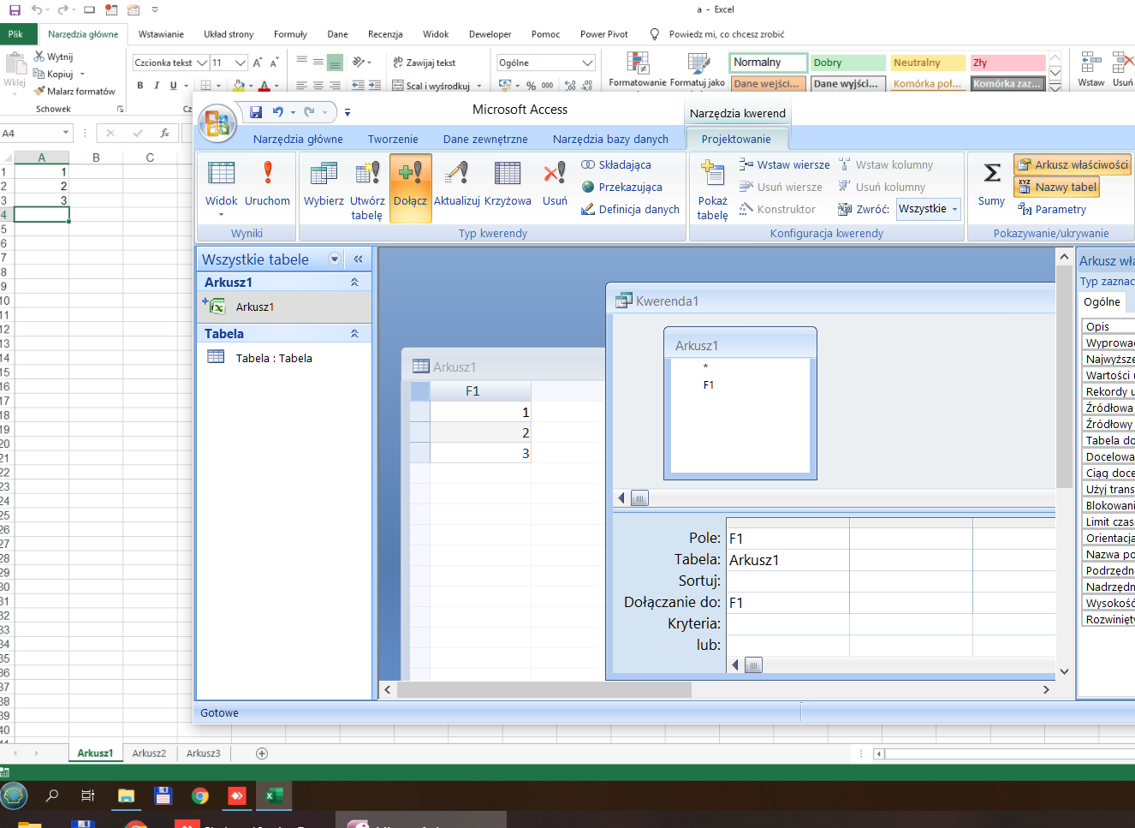The height and width of the screenshot is (828, 1135).
Task: Apply the yellow Neutralny cell style
Action: (927, 63)
